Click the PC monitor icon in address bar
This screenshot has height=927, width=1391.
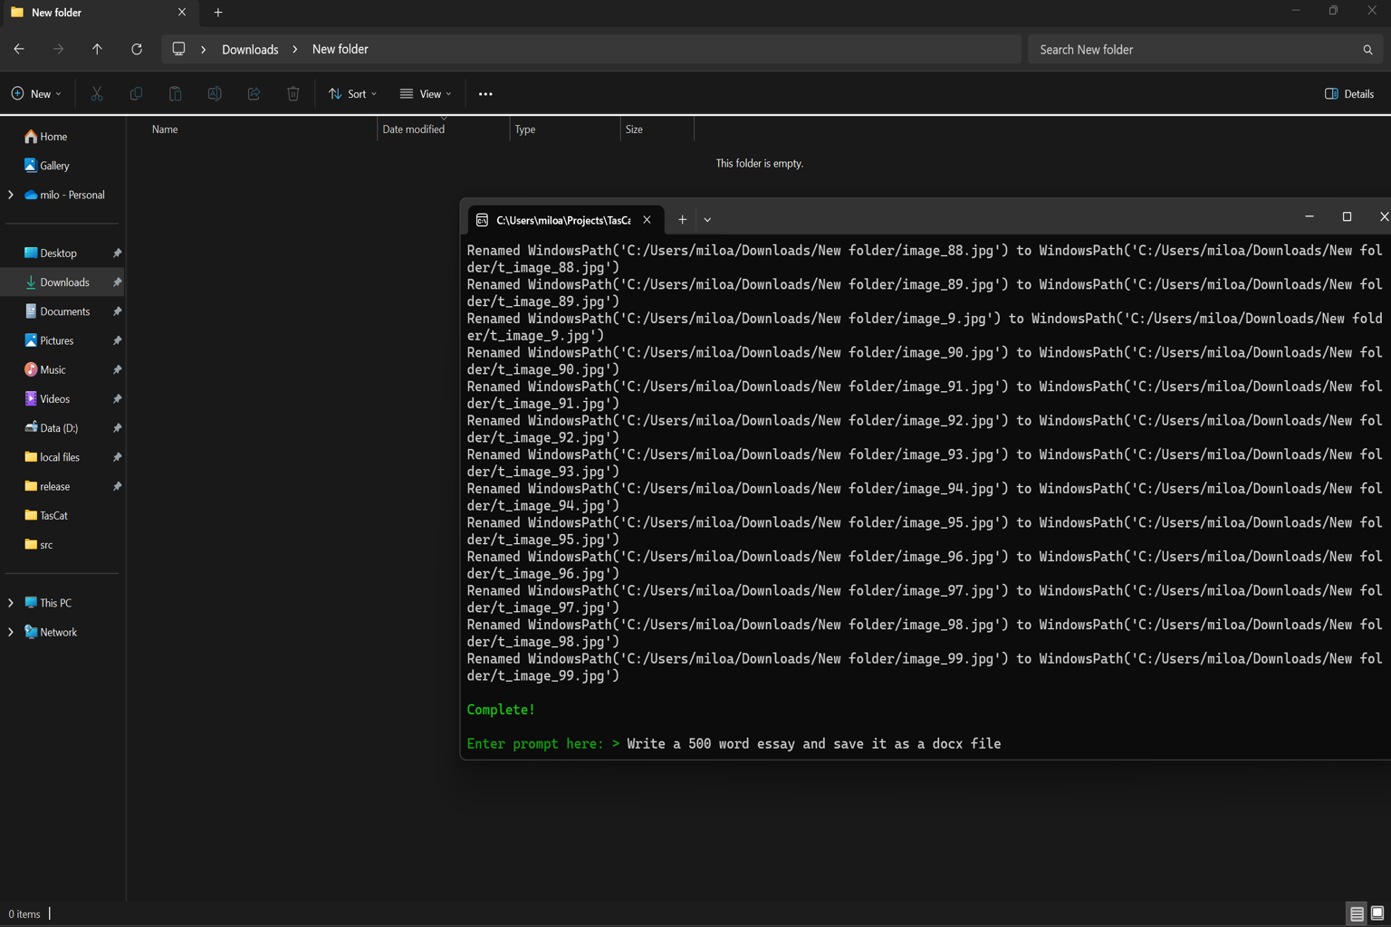click(x=178, y=49)
